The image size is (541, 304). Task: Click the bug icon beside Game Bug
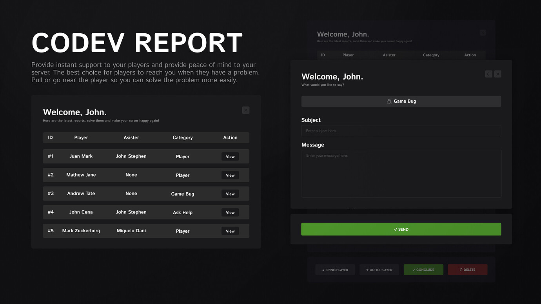pyautogui.click(x=388, y=101)
